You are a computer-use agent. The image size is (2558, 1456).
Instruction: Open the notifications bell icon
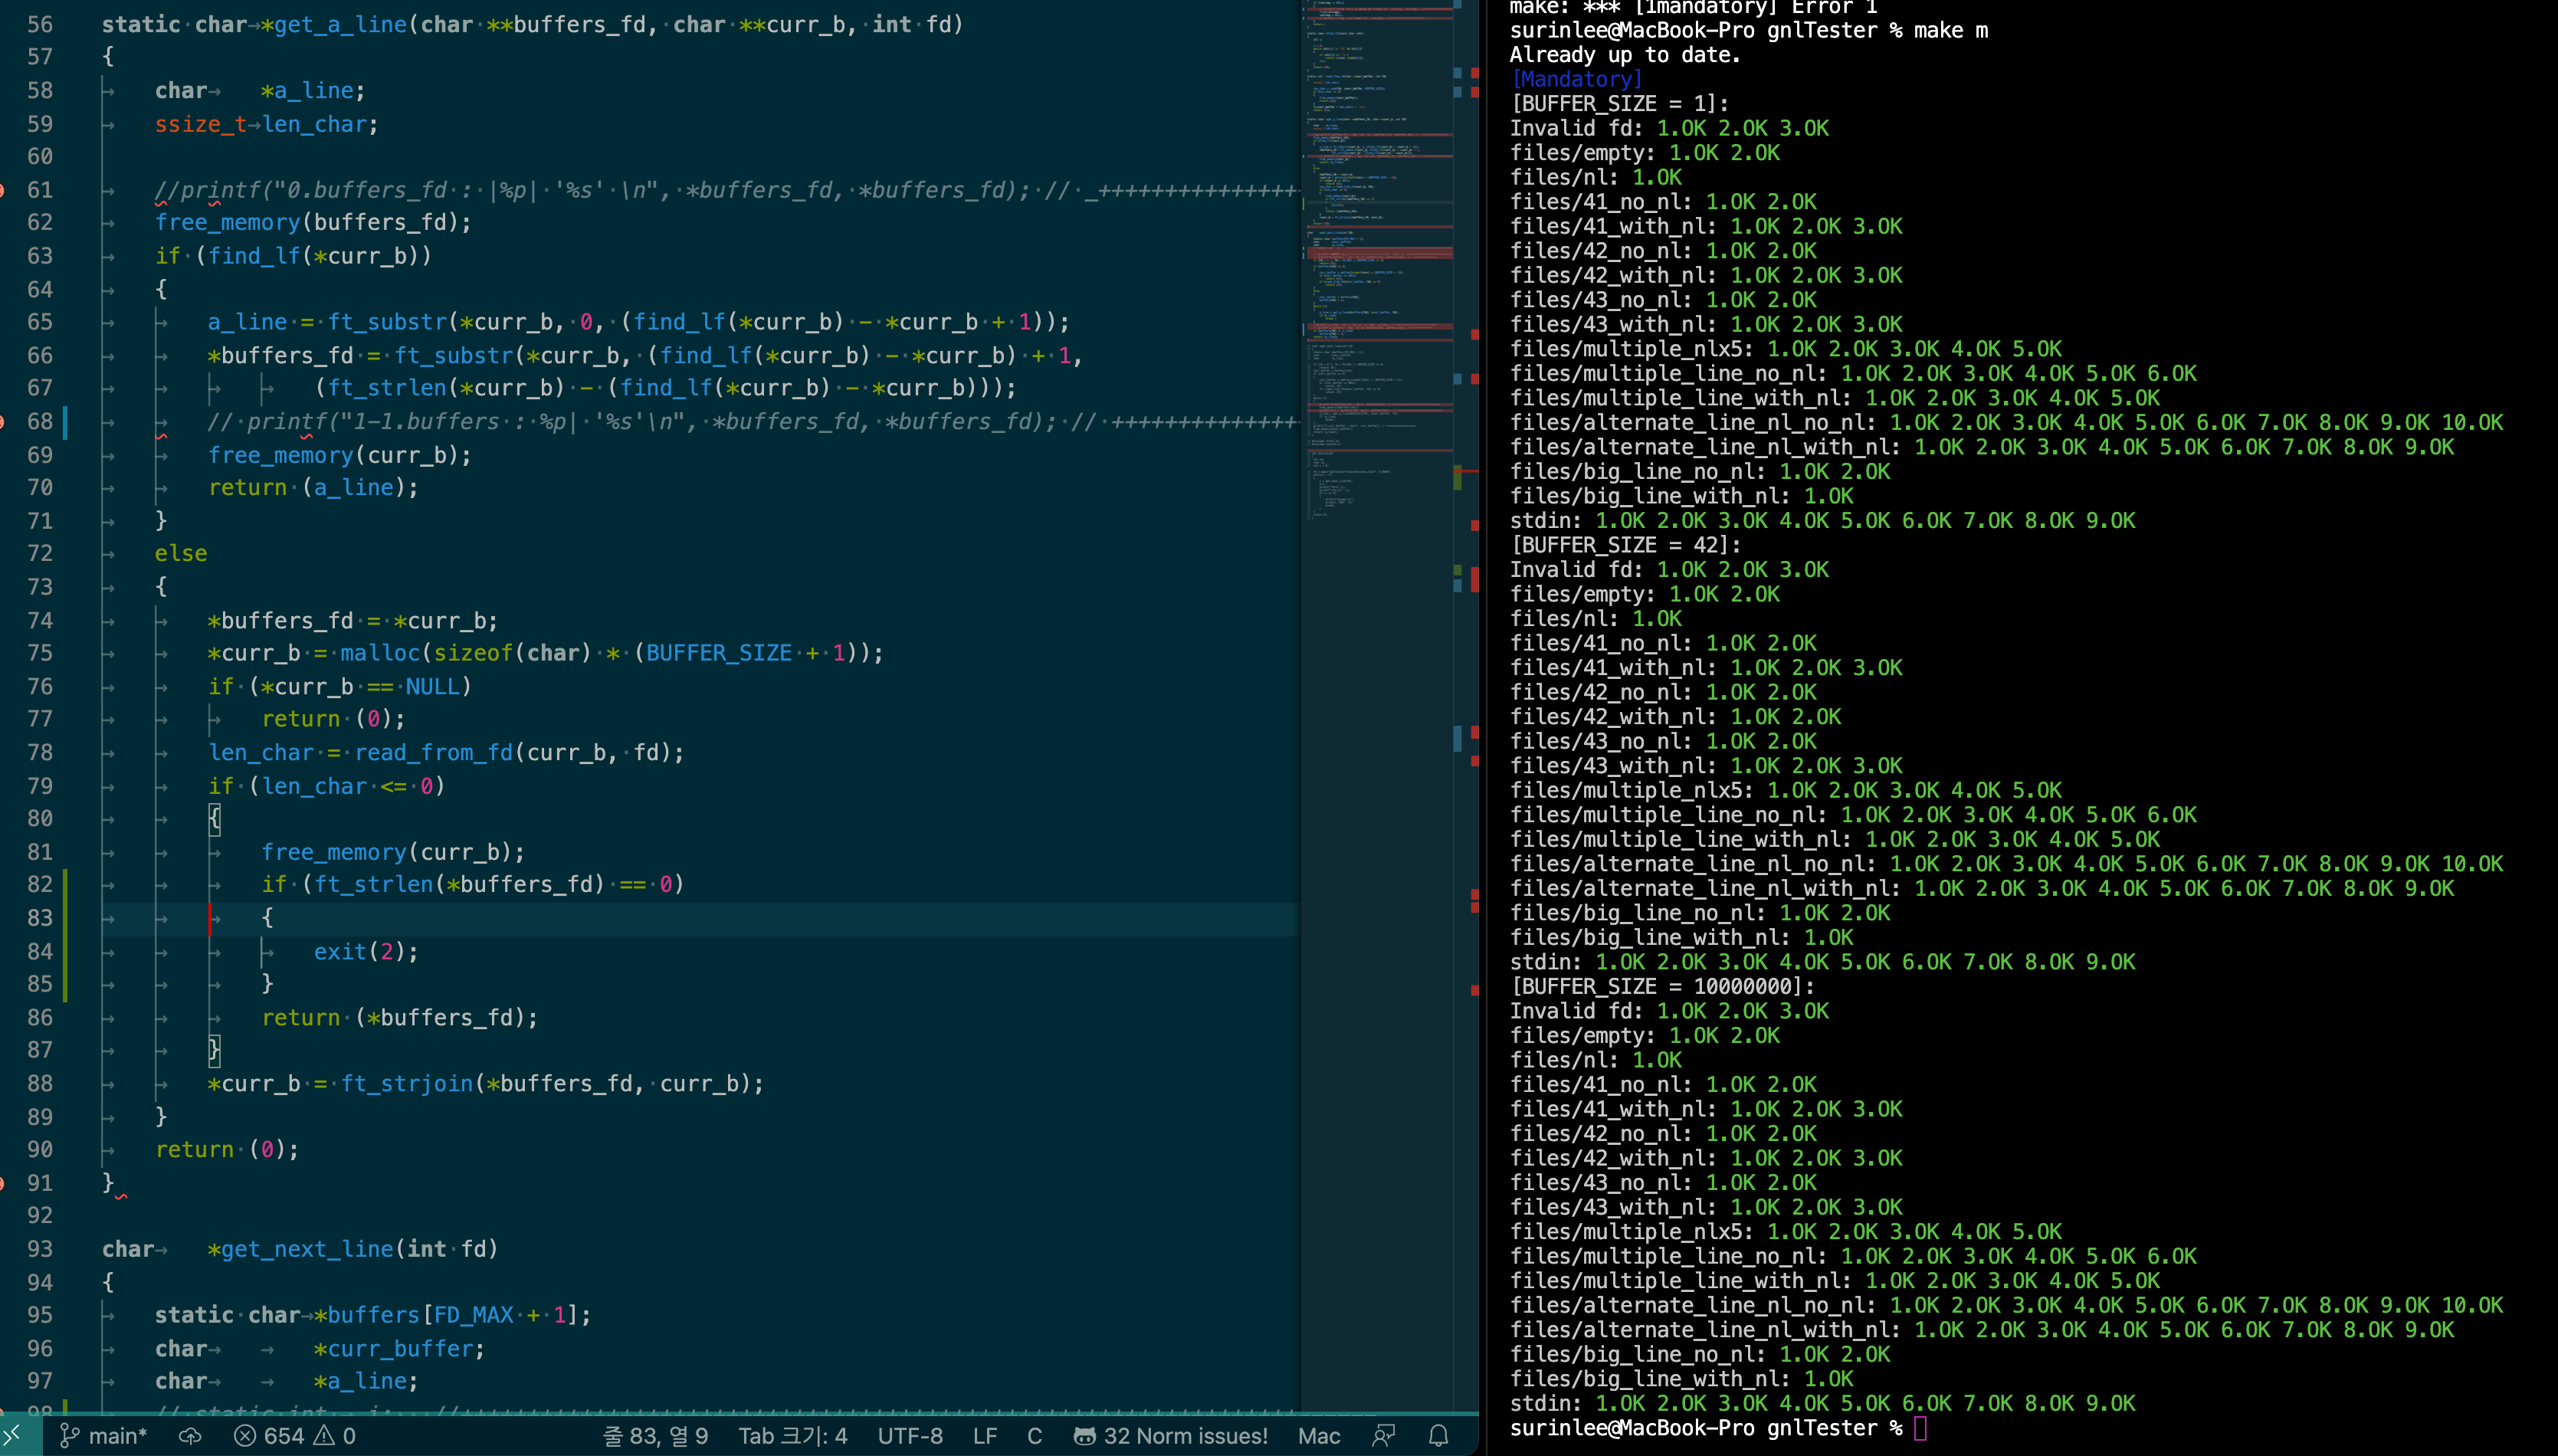[1438, 1436]
